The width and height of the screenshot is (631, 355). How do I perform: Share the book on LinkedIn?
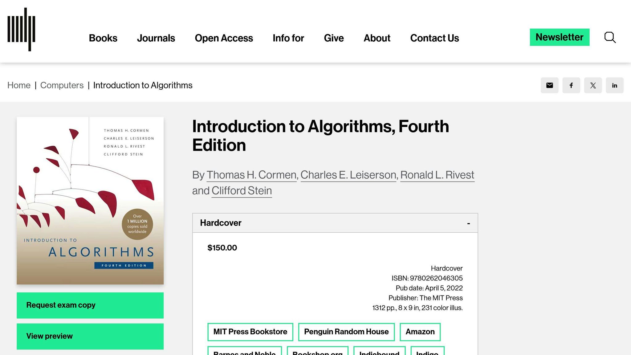click(x=615, y=85)
